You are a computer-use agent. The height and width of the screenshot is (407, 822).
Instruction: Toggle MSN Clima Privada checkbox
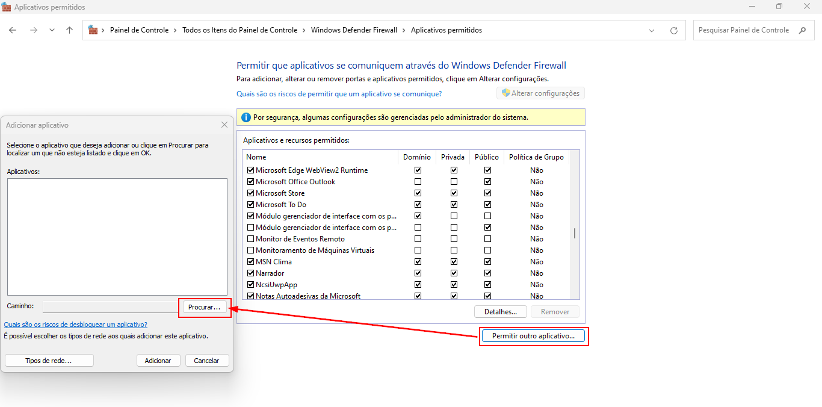[x=454, y=262]
